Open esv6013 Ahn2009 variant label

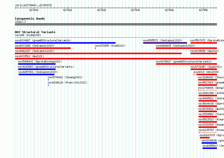click(x=206, y=72)
